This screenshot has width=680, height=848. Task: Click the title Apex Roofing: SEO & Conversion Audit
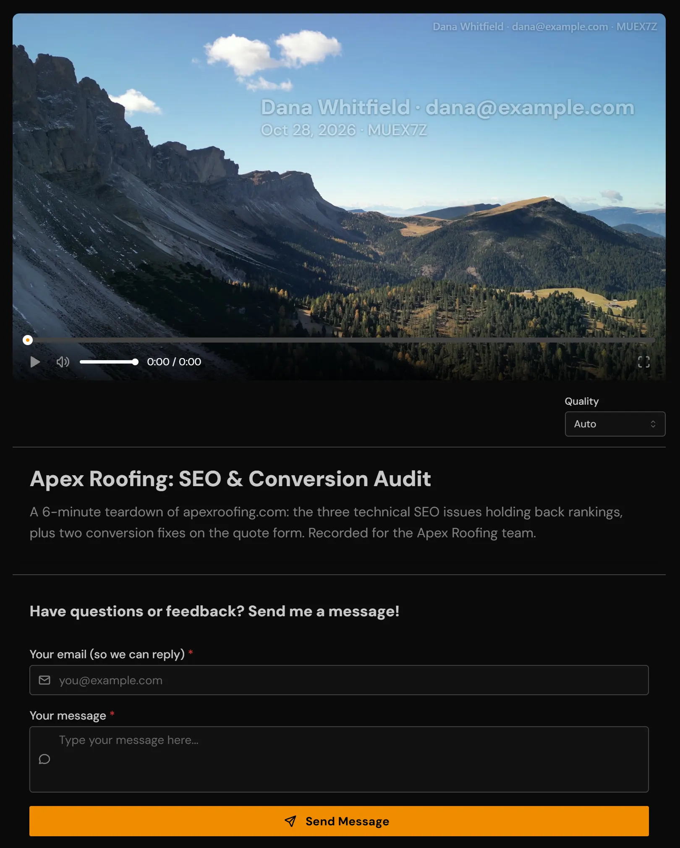[x=230, y=479]
